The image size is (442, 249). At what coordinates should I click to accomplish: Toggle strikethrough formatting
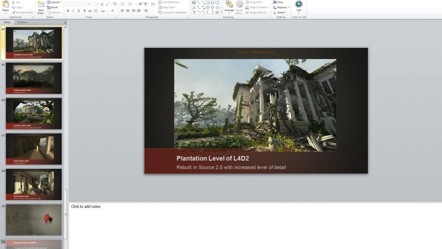coord(90,11)
